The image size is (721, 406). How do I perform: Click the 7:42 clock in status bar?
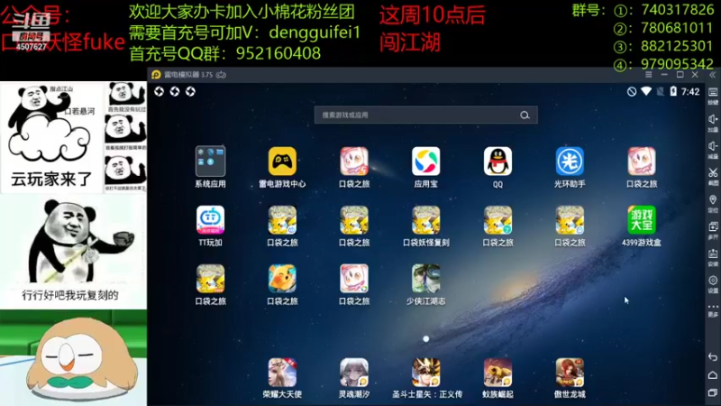pos(690,92)
